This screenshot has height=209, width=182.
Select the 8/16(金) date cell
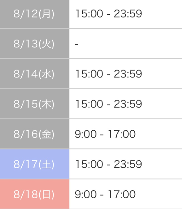tap(34, 134)
